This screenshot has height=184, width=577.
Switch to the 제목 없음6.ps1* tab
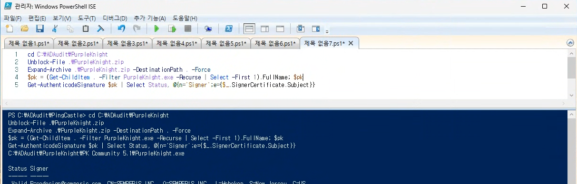pyautogui.click(x=275, y=43)
